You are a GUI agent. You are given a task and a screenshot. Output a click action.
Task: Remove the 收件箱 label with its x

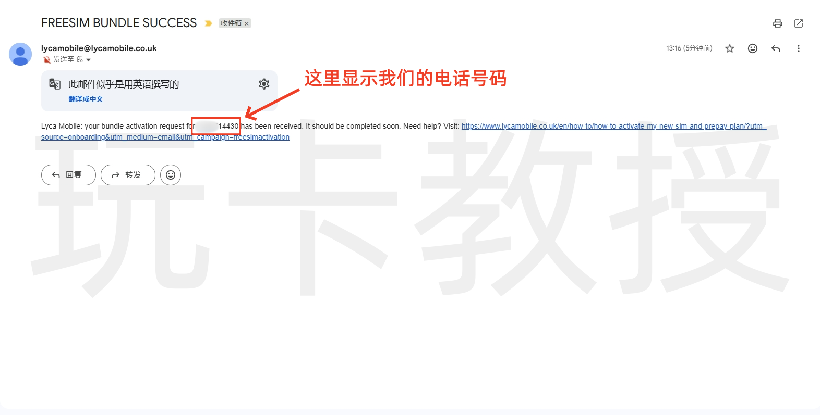[247, 23]
